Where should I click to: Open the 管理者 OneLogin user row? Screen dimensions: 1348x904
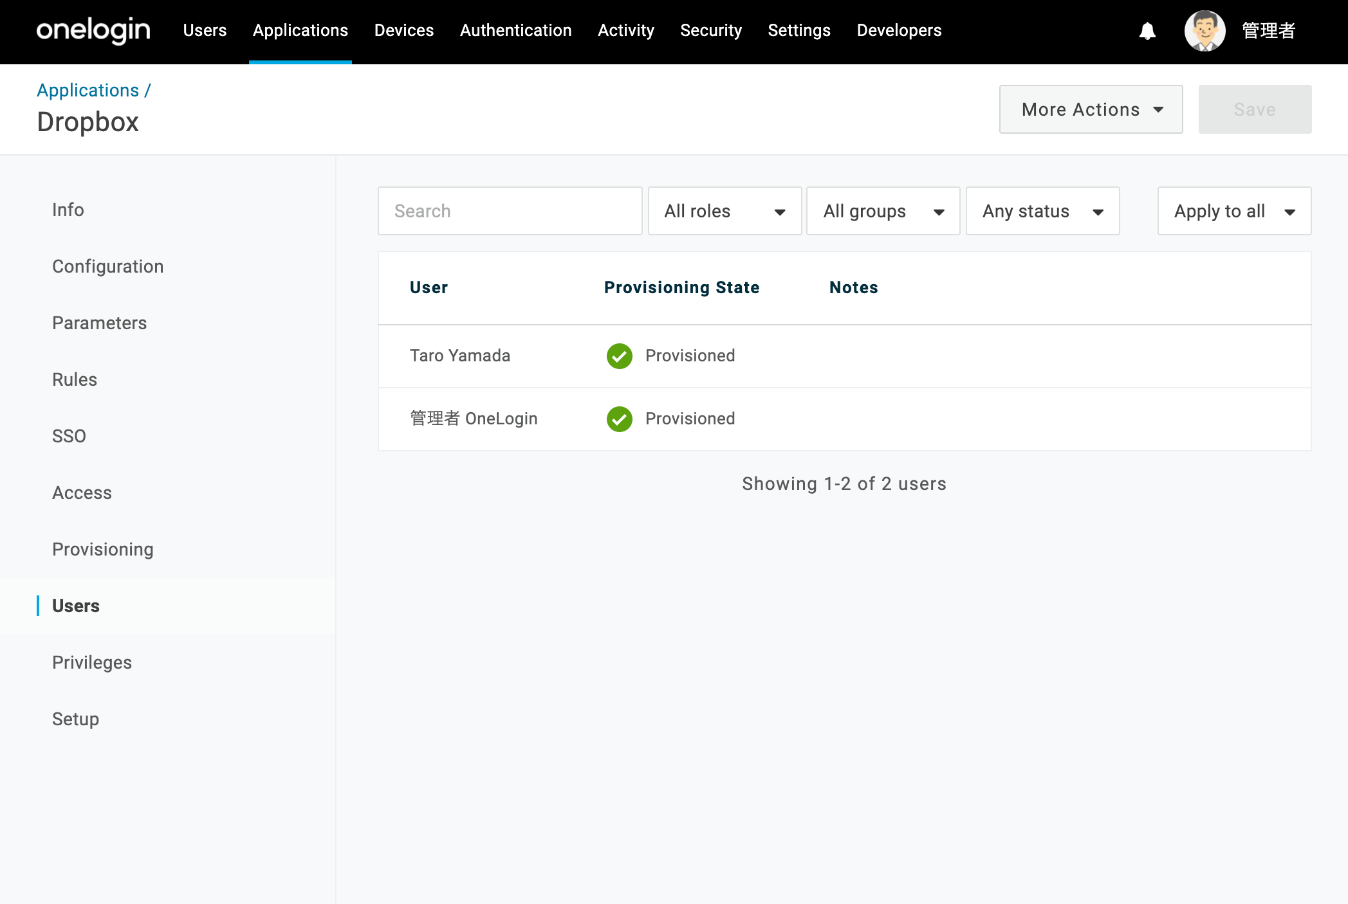tap(844, 419)
